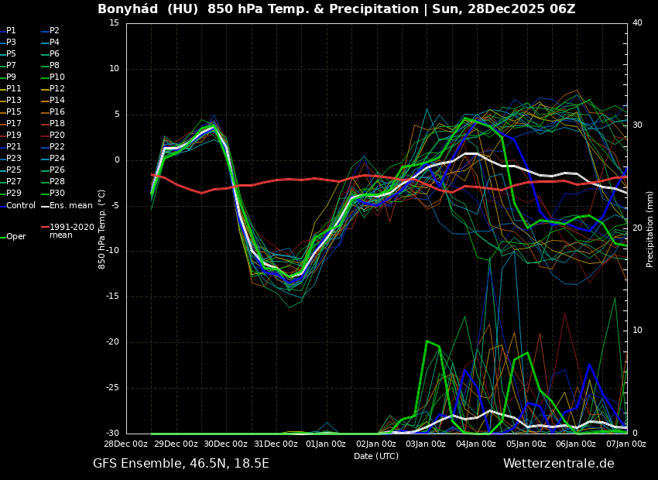Click the GFS Ensemble coordinates caption

click(181, 464)
